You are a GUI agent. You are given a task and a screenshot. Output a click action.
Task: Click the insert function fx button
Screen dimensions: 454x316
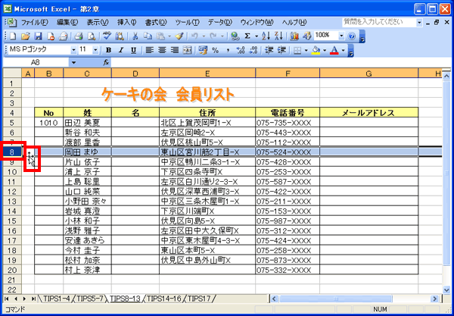tap(106, 62)
